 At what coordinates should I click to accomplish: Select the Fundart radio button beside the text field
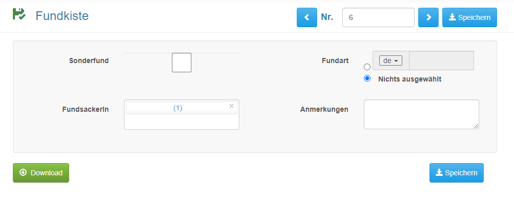367,67
